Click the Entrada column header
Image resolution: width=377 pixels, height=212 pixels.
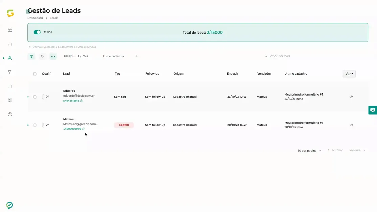pyautogui.click(x=232, y=73)
